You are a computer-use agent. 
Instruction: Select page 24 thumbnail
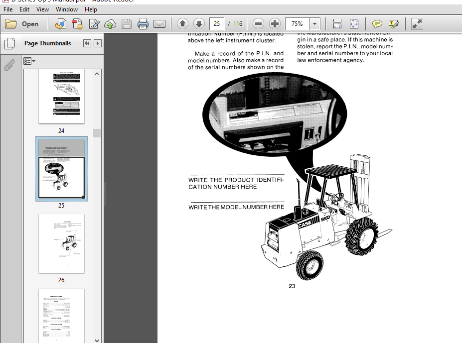click(x=62, y=97)
